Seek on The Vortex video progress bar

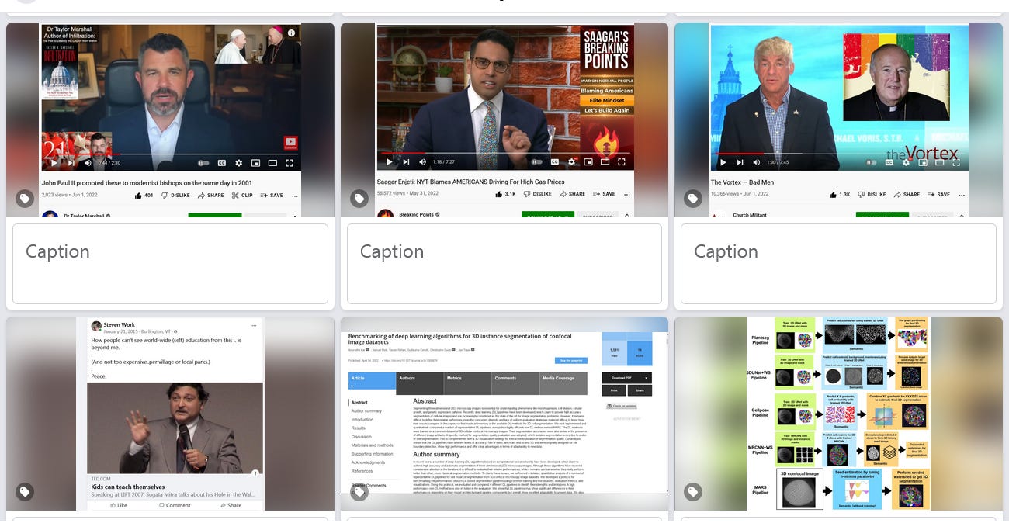pyautogui.click(x=840, y=153)
